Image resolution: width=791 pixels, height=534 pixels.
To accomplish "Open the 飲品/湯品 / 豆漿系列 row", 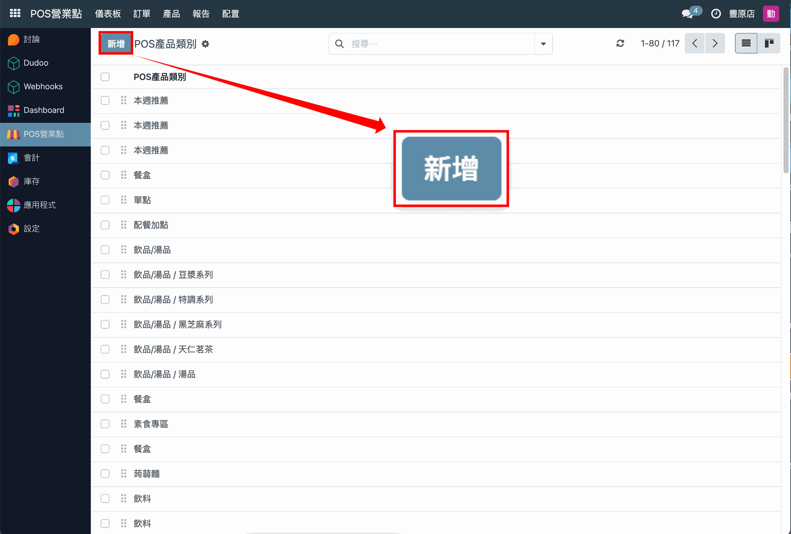I will (436, 275).
